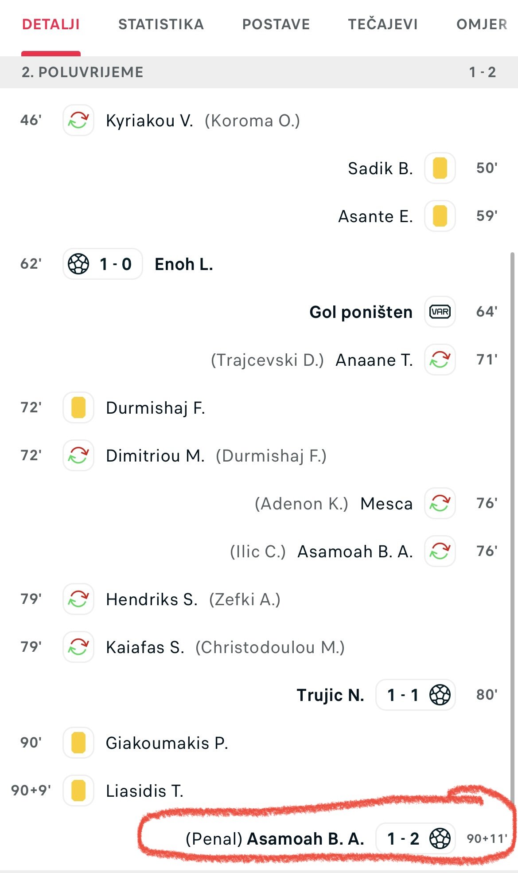518x873 pixels.
Task: Tap Anaane T. substitution icon at 71'
Action: [x=440, y=360]
